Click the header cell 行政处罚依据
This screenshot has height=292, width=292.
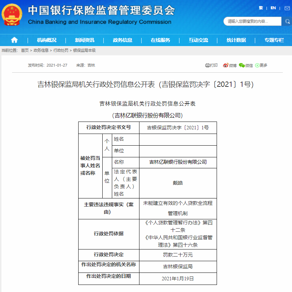pyautogui.click(x=109, y=234)
